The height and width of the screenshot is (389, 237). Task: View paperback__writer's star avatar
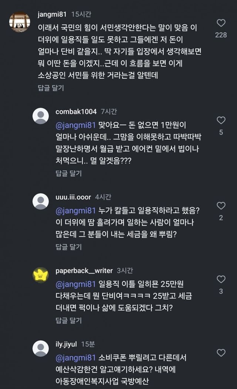(x=41, y=275)
